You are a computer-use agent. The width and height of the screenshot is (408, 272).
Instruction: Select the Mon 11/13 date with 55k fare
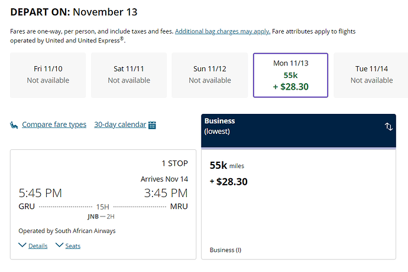point(291,76)
